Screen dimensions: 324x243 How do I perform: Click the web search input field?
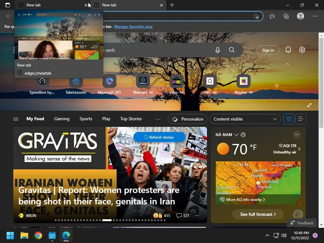coord(159,50)
